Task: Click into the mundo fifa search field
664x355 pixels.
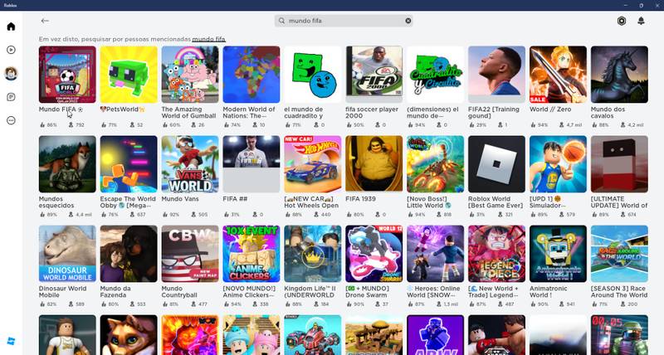Action: tap(344, 21)
